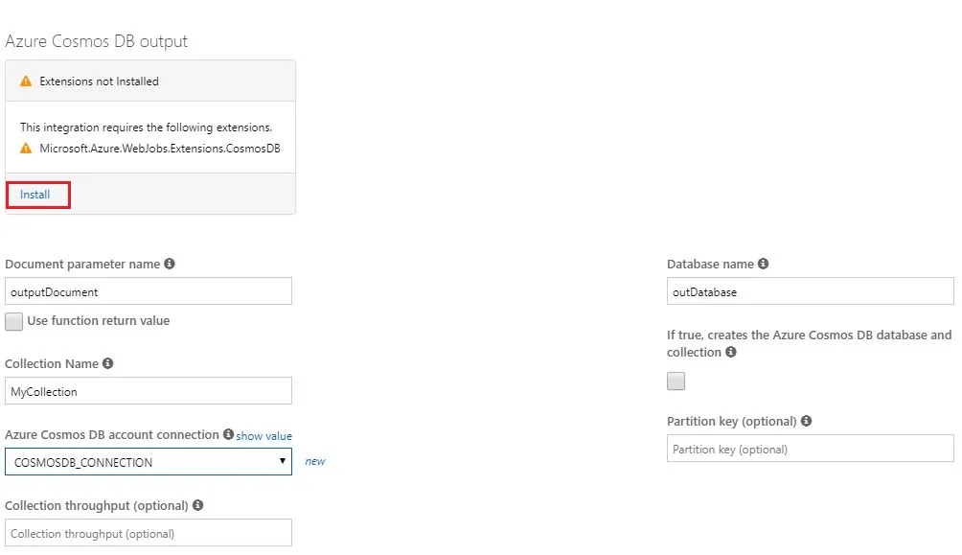The height and width of the screenshot is (555, 962).
Task: Click the MyCollection name input field
Action: coord(149,391)
